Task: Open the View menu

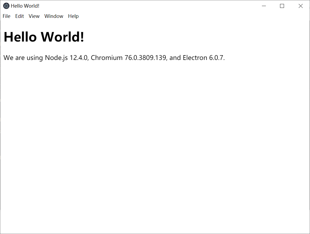Action: coord(34,16)
